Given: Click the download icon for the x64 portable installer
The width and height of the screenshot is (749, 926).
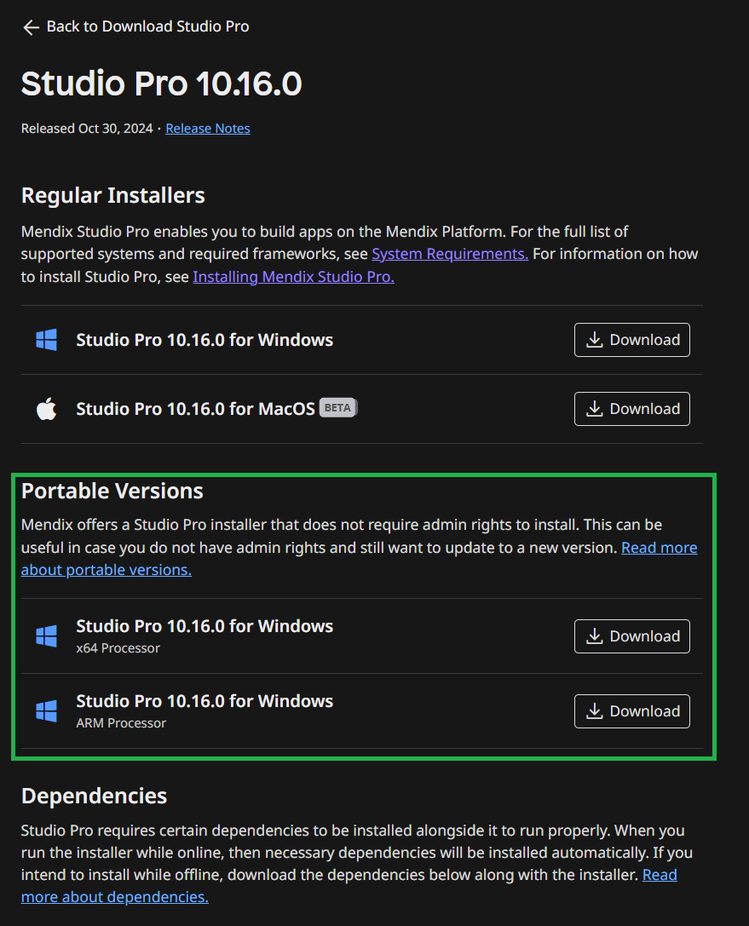Looking at the screenshot, I should tap(595, 636).
